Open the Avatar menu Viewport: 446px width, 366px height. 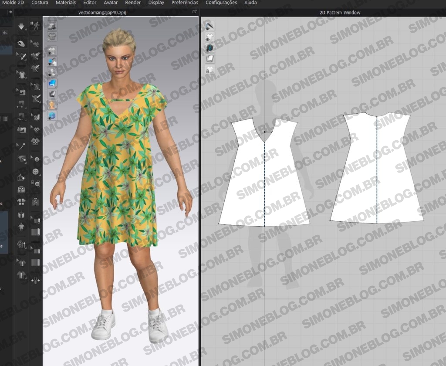pyautogui.click(x=111, y=3)
